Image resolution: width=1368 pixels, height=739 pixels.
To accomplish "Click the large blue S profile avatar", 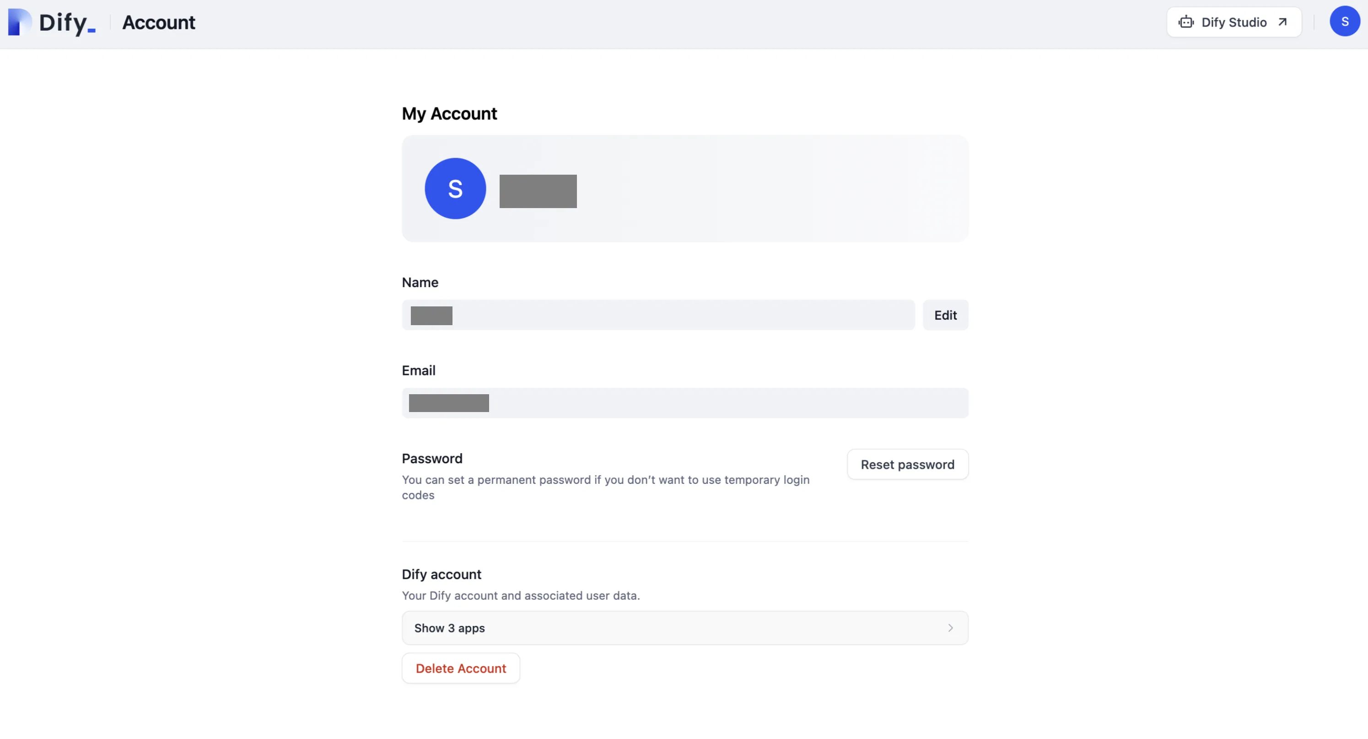I will (x=455, y=188).
